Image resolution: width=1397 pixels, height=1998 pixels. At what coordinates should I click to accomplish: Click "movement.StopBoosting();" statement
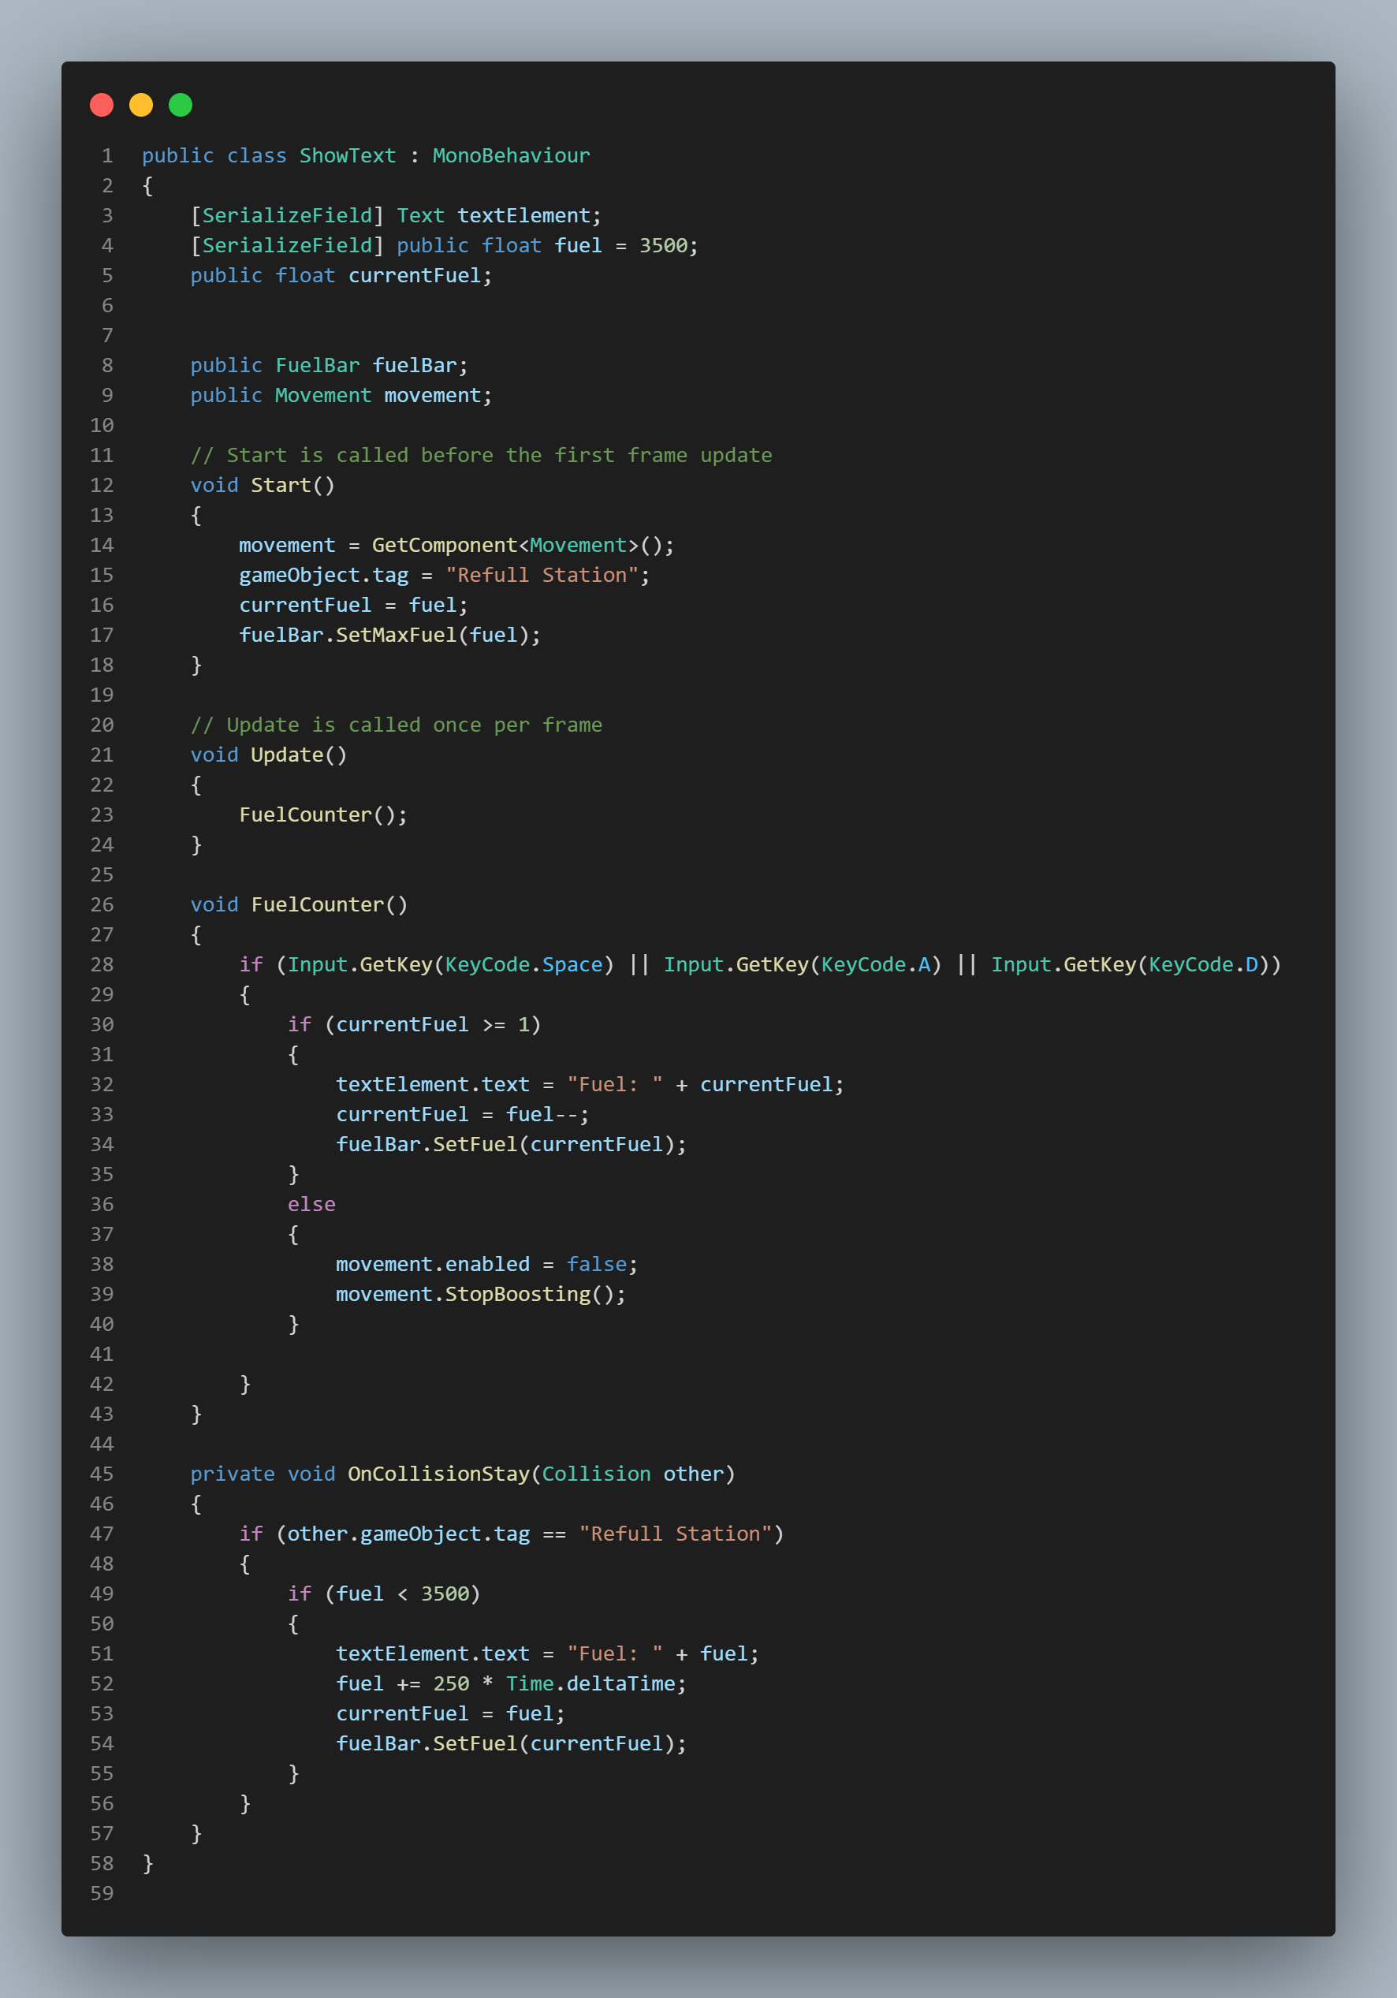pos(481,1295)
